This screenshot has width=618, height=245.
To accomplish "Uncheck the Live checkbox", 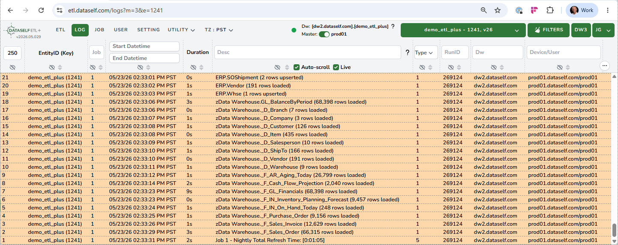I will tap(336, 67).
